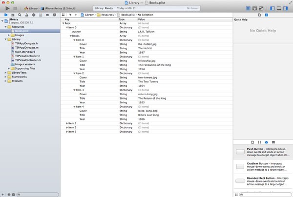
Task: Select Library scheme in toolbar
Action: (31, 8)
